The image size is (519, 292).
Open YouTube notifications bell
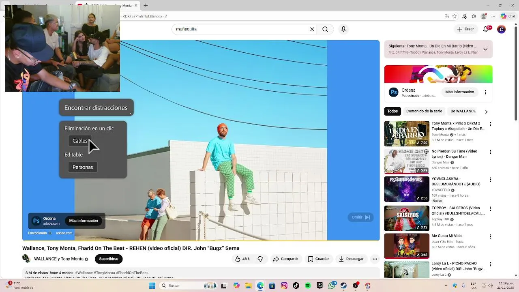(486, 29)
